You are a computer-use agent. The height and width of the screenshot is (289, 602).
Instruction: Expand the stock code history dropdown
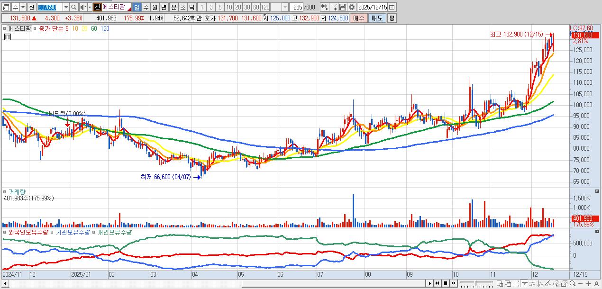pyautogui.click(x=66, y=7)
